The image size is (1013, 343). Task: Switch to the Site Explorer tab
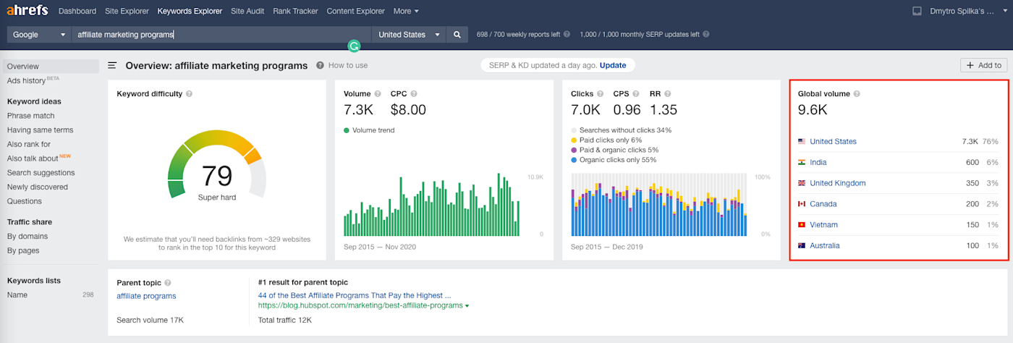(x=125, y=11)
